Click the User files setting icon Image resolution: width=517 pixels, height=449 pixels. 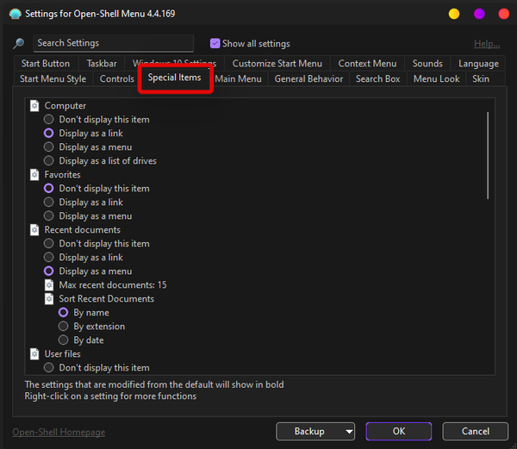[x=34, y=354]
